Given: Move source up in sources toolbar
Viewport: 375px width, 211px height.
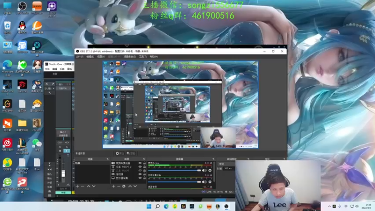Looking at the screenshot, I should click(x=130, y=186).
